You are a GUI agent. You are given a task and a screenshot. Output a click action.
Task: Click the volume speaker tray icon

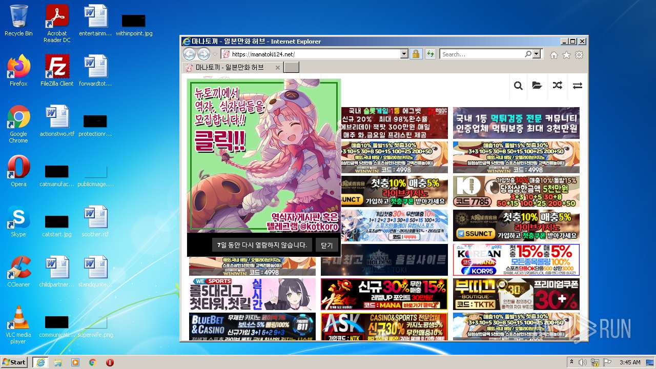[582, 362]
